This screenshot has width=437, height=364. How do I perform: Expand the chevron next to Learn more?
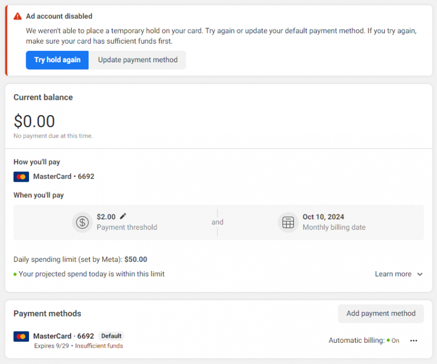[420, 275]
